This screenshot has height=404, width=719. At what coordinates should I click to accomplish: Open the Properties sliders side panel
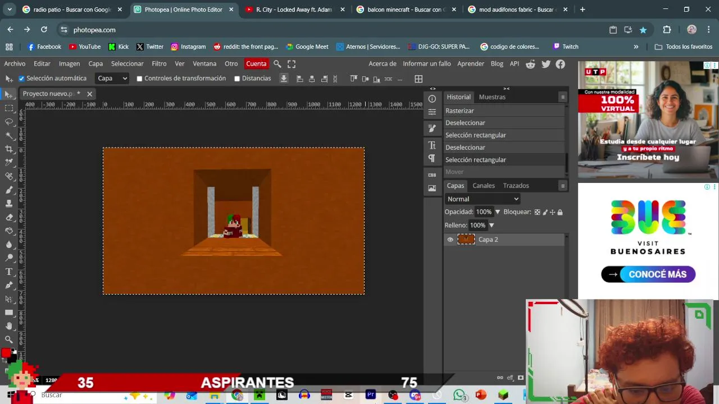tap(432, 112)
